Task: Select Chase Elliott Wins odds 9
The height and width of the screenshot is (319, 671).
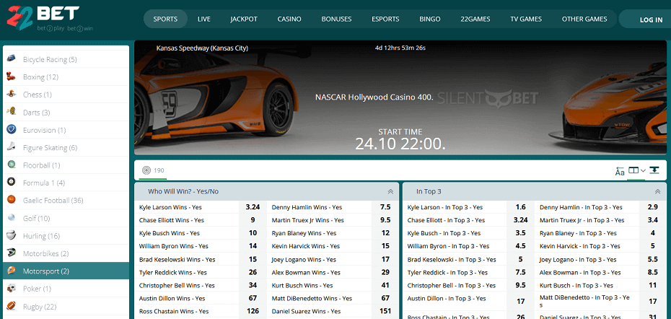Action: [253, 220]
